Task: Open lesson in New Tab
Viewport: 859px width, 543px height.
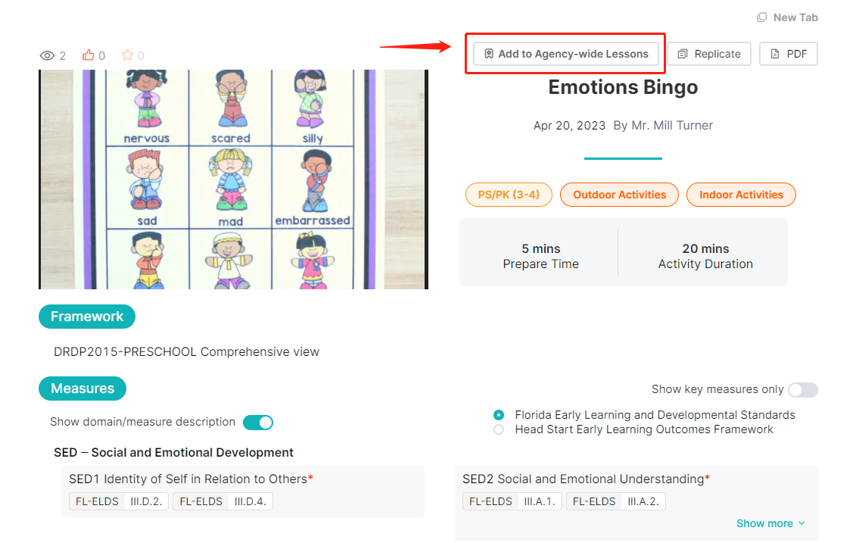Action: (787, 17)
